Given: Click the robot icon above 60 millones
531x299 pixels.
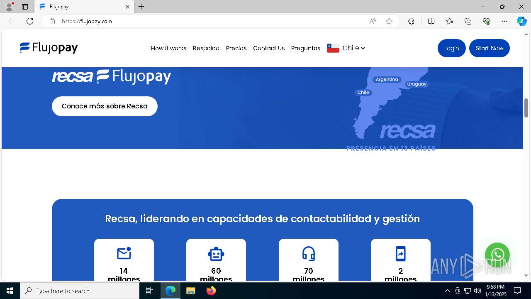Looking at the screenshot, I should 216,253.
